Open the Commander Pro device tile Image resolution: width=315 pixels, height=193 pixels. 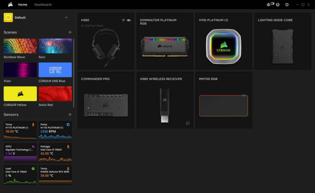(x=106, y=100)
